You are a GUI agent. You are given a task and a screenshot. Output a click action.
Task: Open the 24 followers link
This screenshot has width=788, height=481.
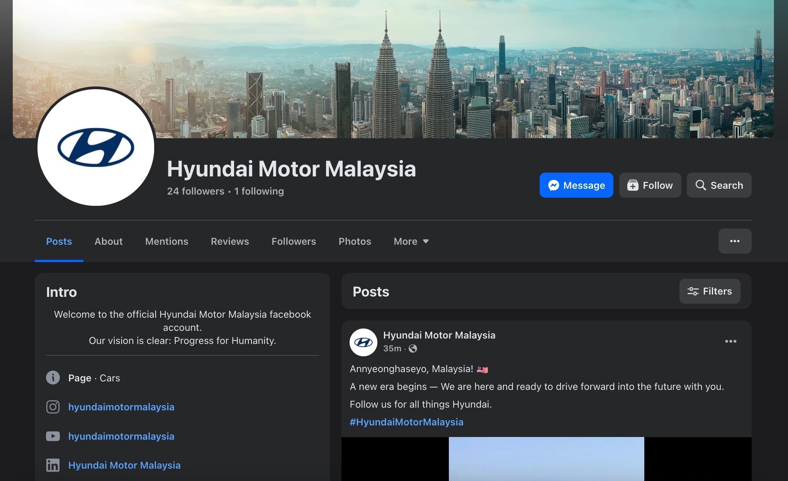point(195,191)
